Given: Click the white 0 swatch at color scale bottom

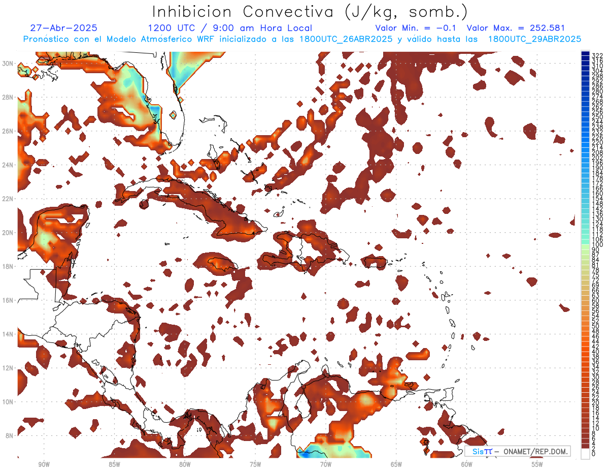Looking at the screenshot, I should pos(585,454).
